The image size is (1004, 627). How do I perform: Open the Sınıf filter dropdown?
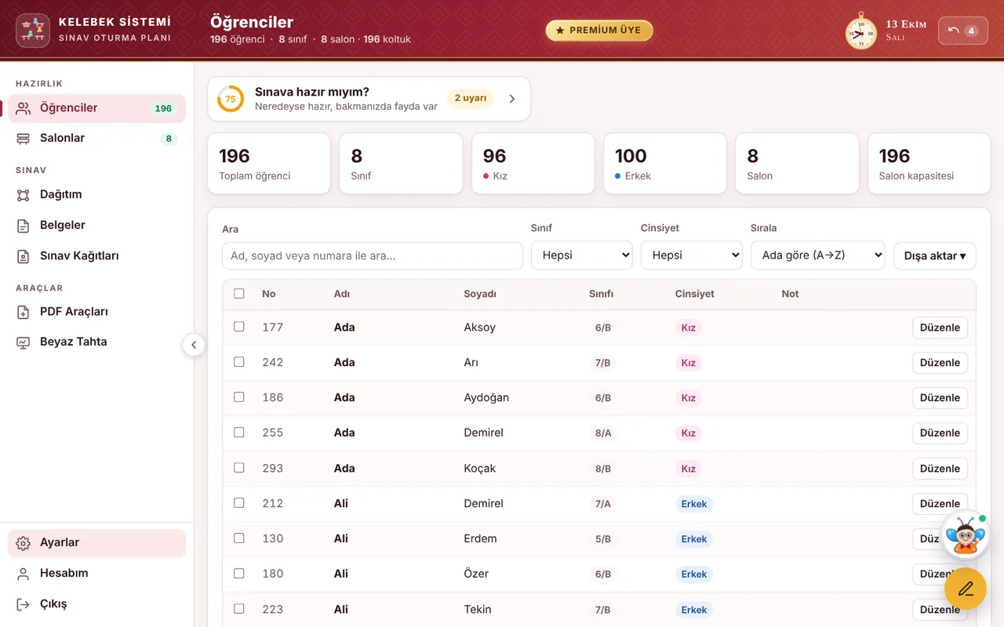[582, 256]
